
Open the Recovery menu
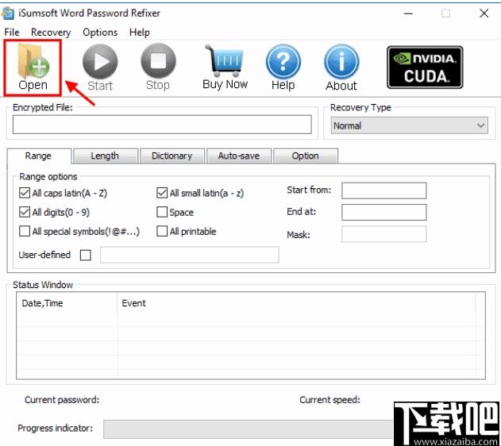pyautogui.click(x=51, y=33)
